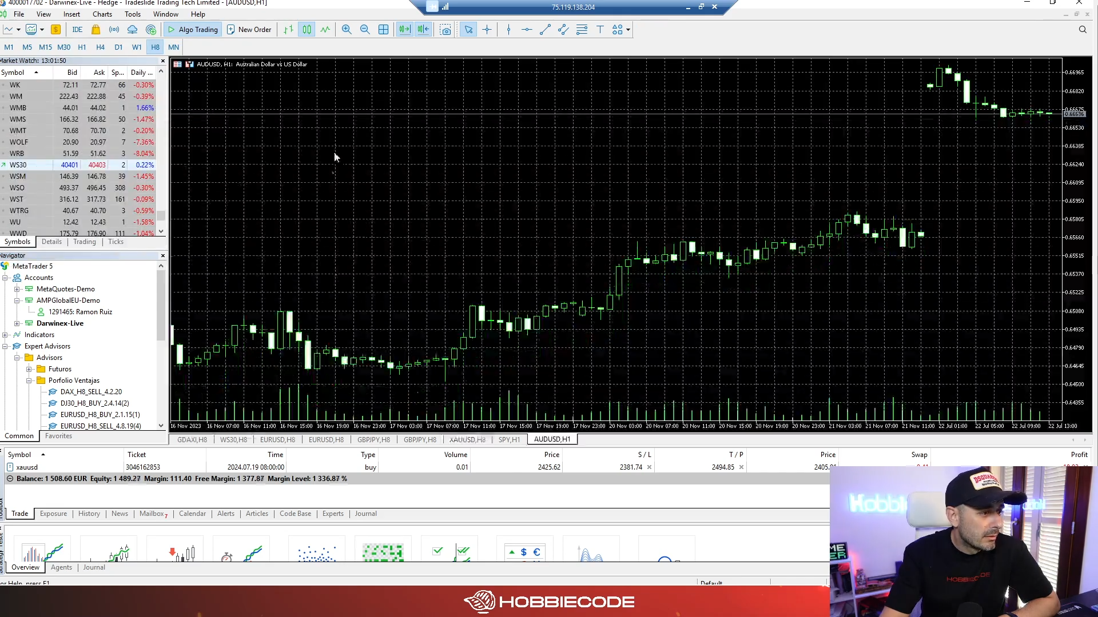This screenshot has height=617, width=1098.
Task: Select the WS30 row in Market Watch
Action: click(78, 165)
